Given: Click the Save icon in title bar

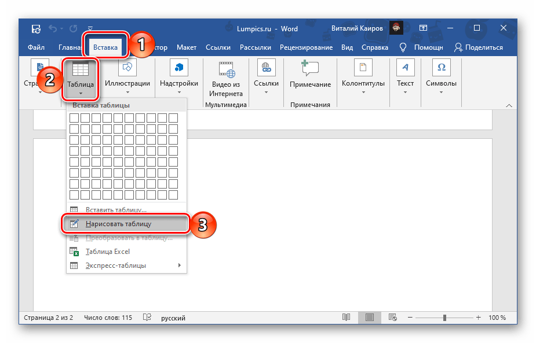Looking at the screenshot, I should (36, 29).
